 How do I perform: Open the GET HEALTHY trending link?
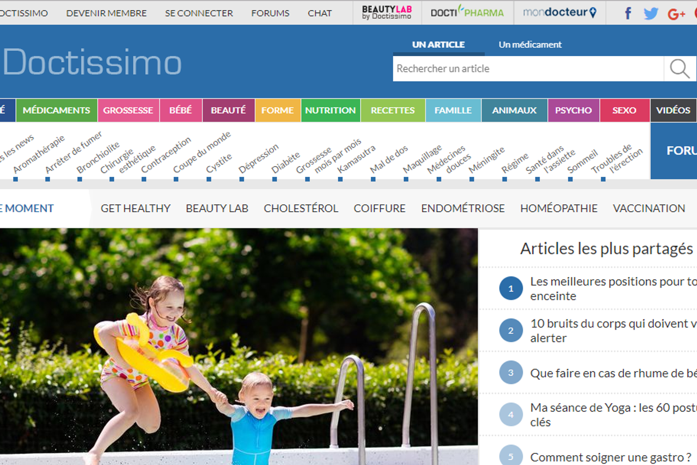pyautogui.click(x=136, y=208)
